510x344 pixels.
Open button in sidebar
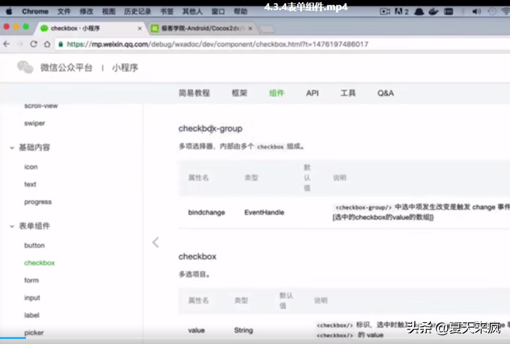pyautogui.click(x=35, y=245)
